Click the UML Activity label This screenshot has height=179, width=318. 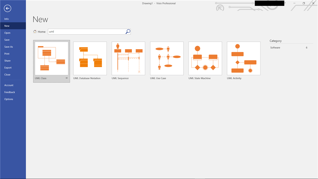click(x=234, y=78)
